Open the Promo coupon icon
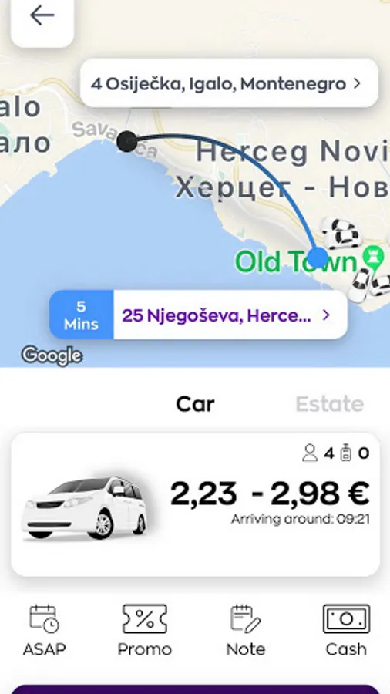Image resolution: width=390 pixels, height=694 pixels. tap(144, 618)
